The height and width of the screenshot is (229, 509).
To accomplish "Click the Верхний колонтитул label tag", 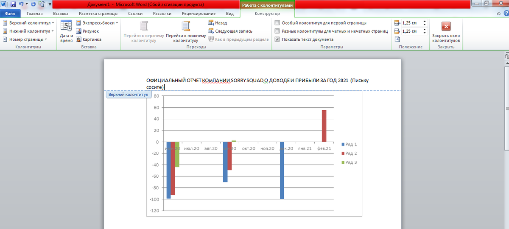I will [128, 95].
